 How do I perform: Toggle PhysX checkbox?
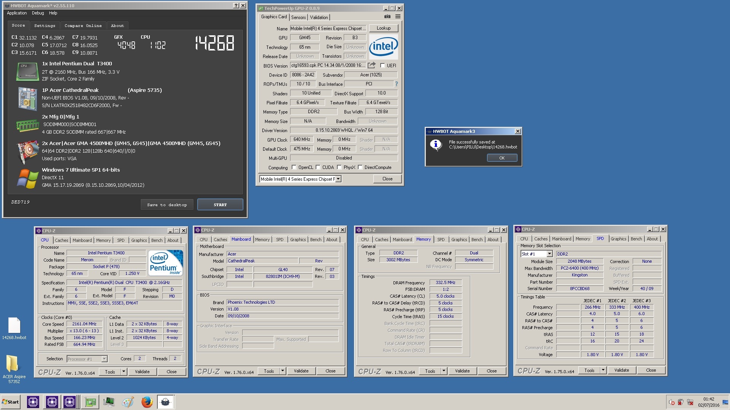point(339,167)
